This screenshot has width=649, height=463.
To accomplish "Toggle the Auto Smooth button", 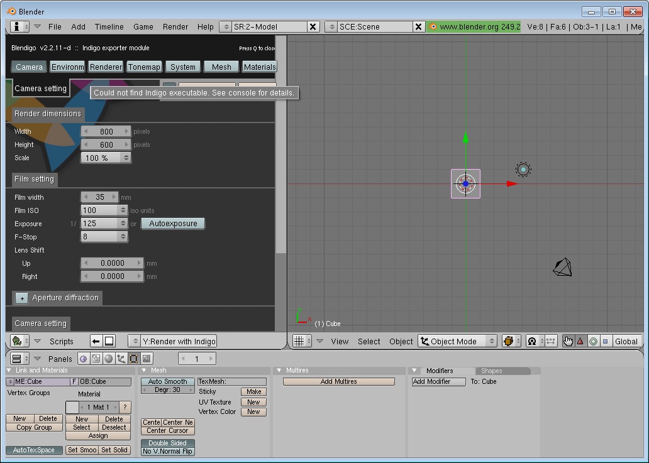I will (167, 381).
